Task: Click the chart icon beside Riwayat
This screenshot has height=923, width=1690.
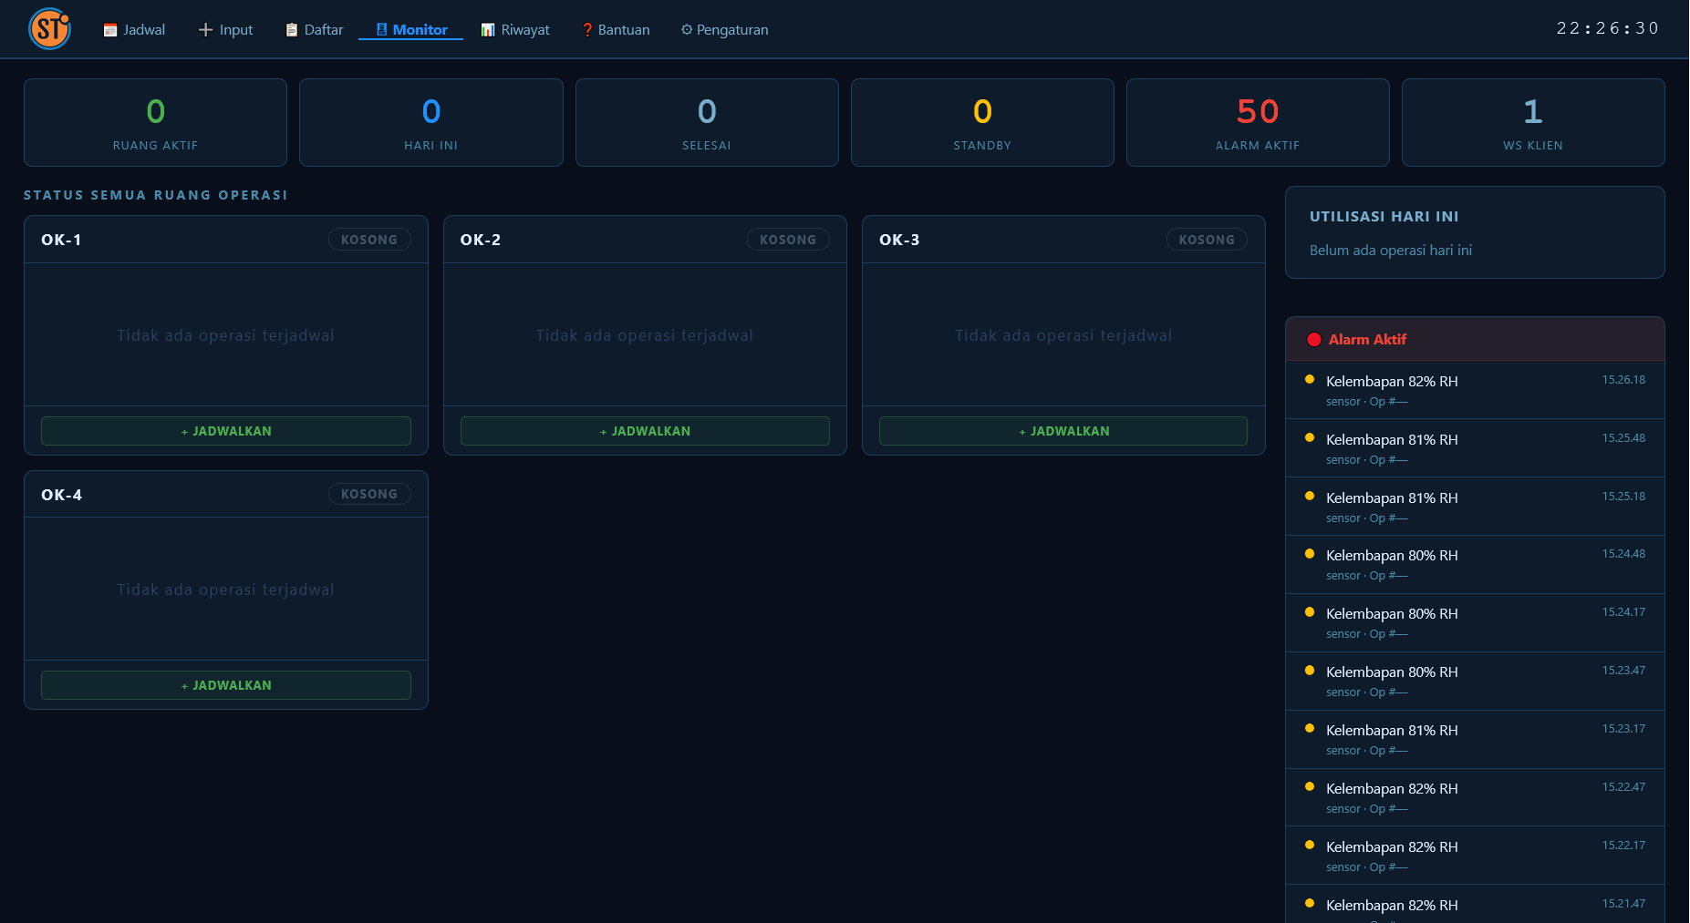Action: [x=488, y=30]
